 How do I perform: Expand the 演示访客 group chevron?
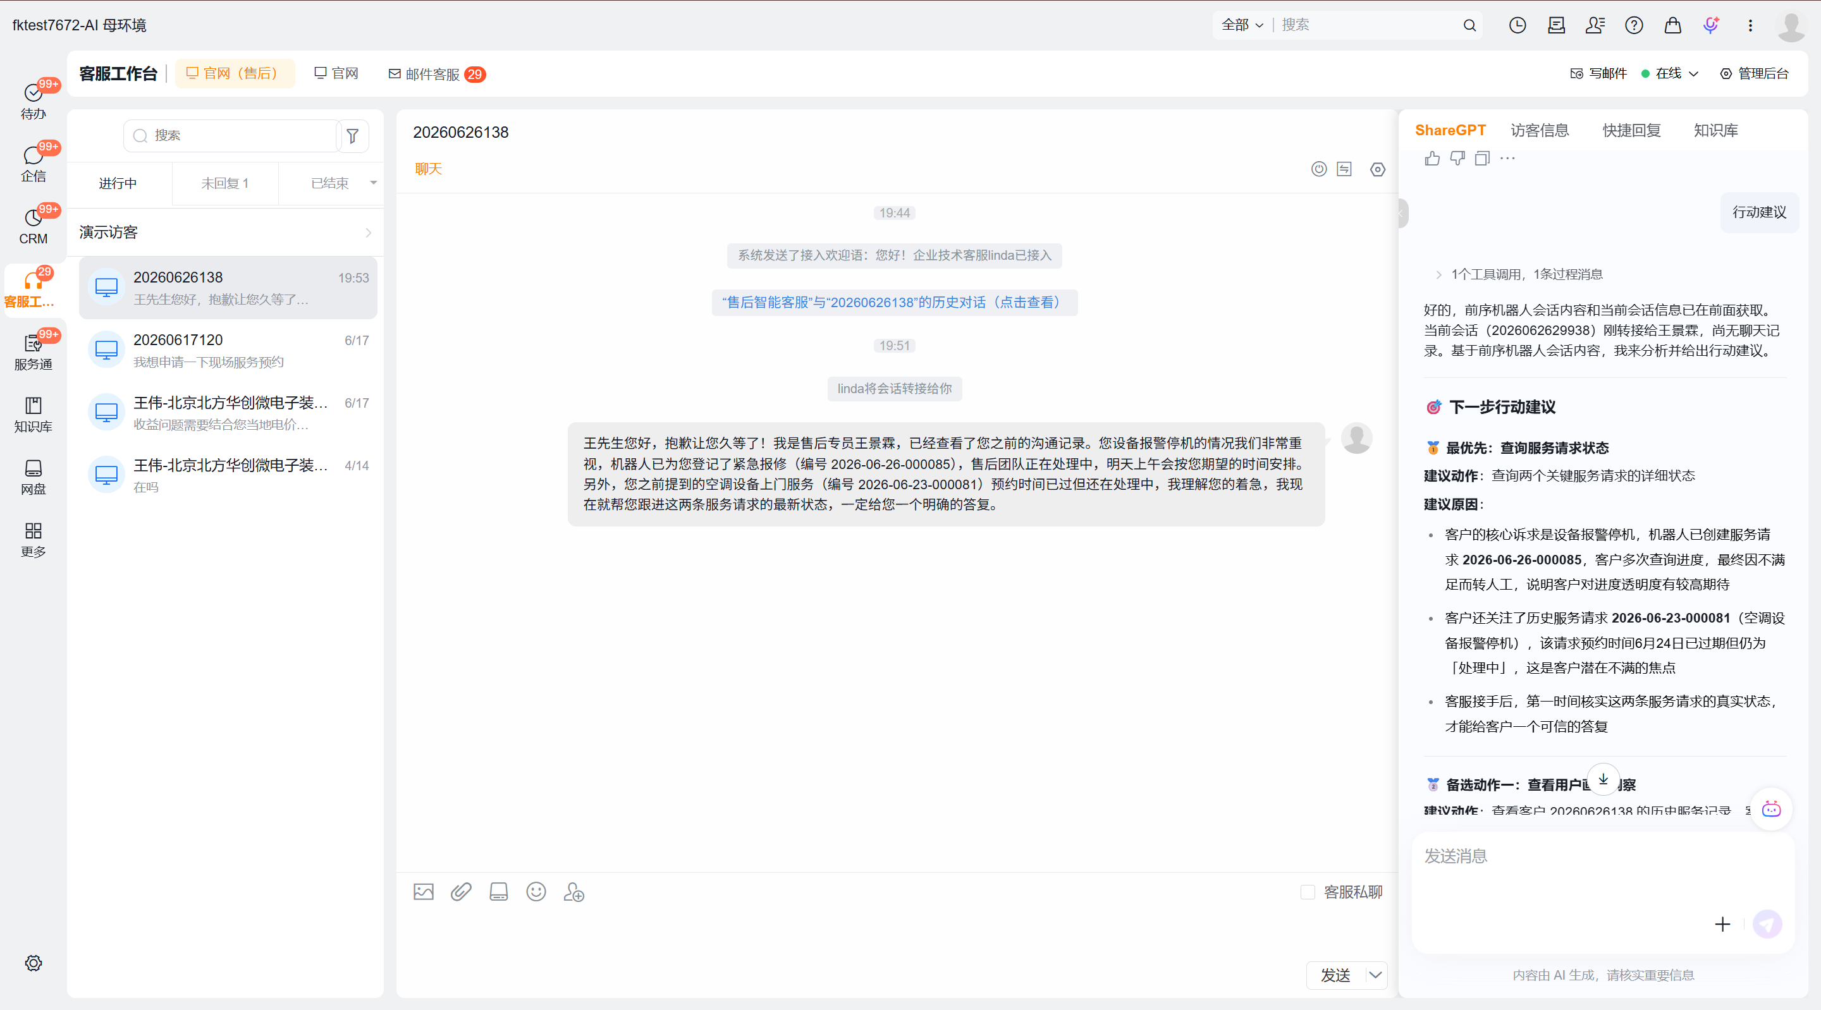click(368, 233)
